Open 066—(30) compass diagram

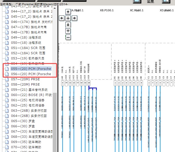[x=23, y=126]
